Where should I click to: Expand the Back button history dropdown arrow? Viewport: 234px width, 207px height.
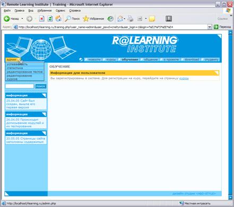tap(22, 19)
